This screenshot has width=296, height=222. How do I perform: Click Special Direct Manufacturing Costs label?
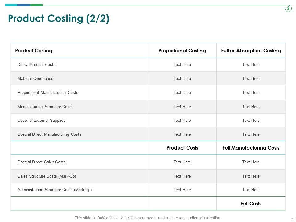(49, 134)
